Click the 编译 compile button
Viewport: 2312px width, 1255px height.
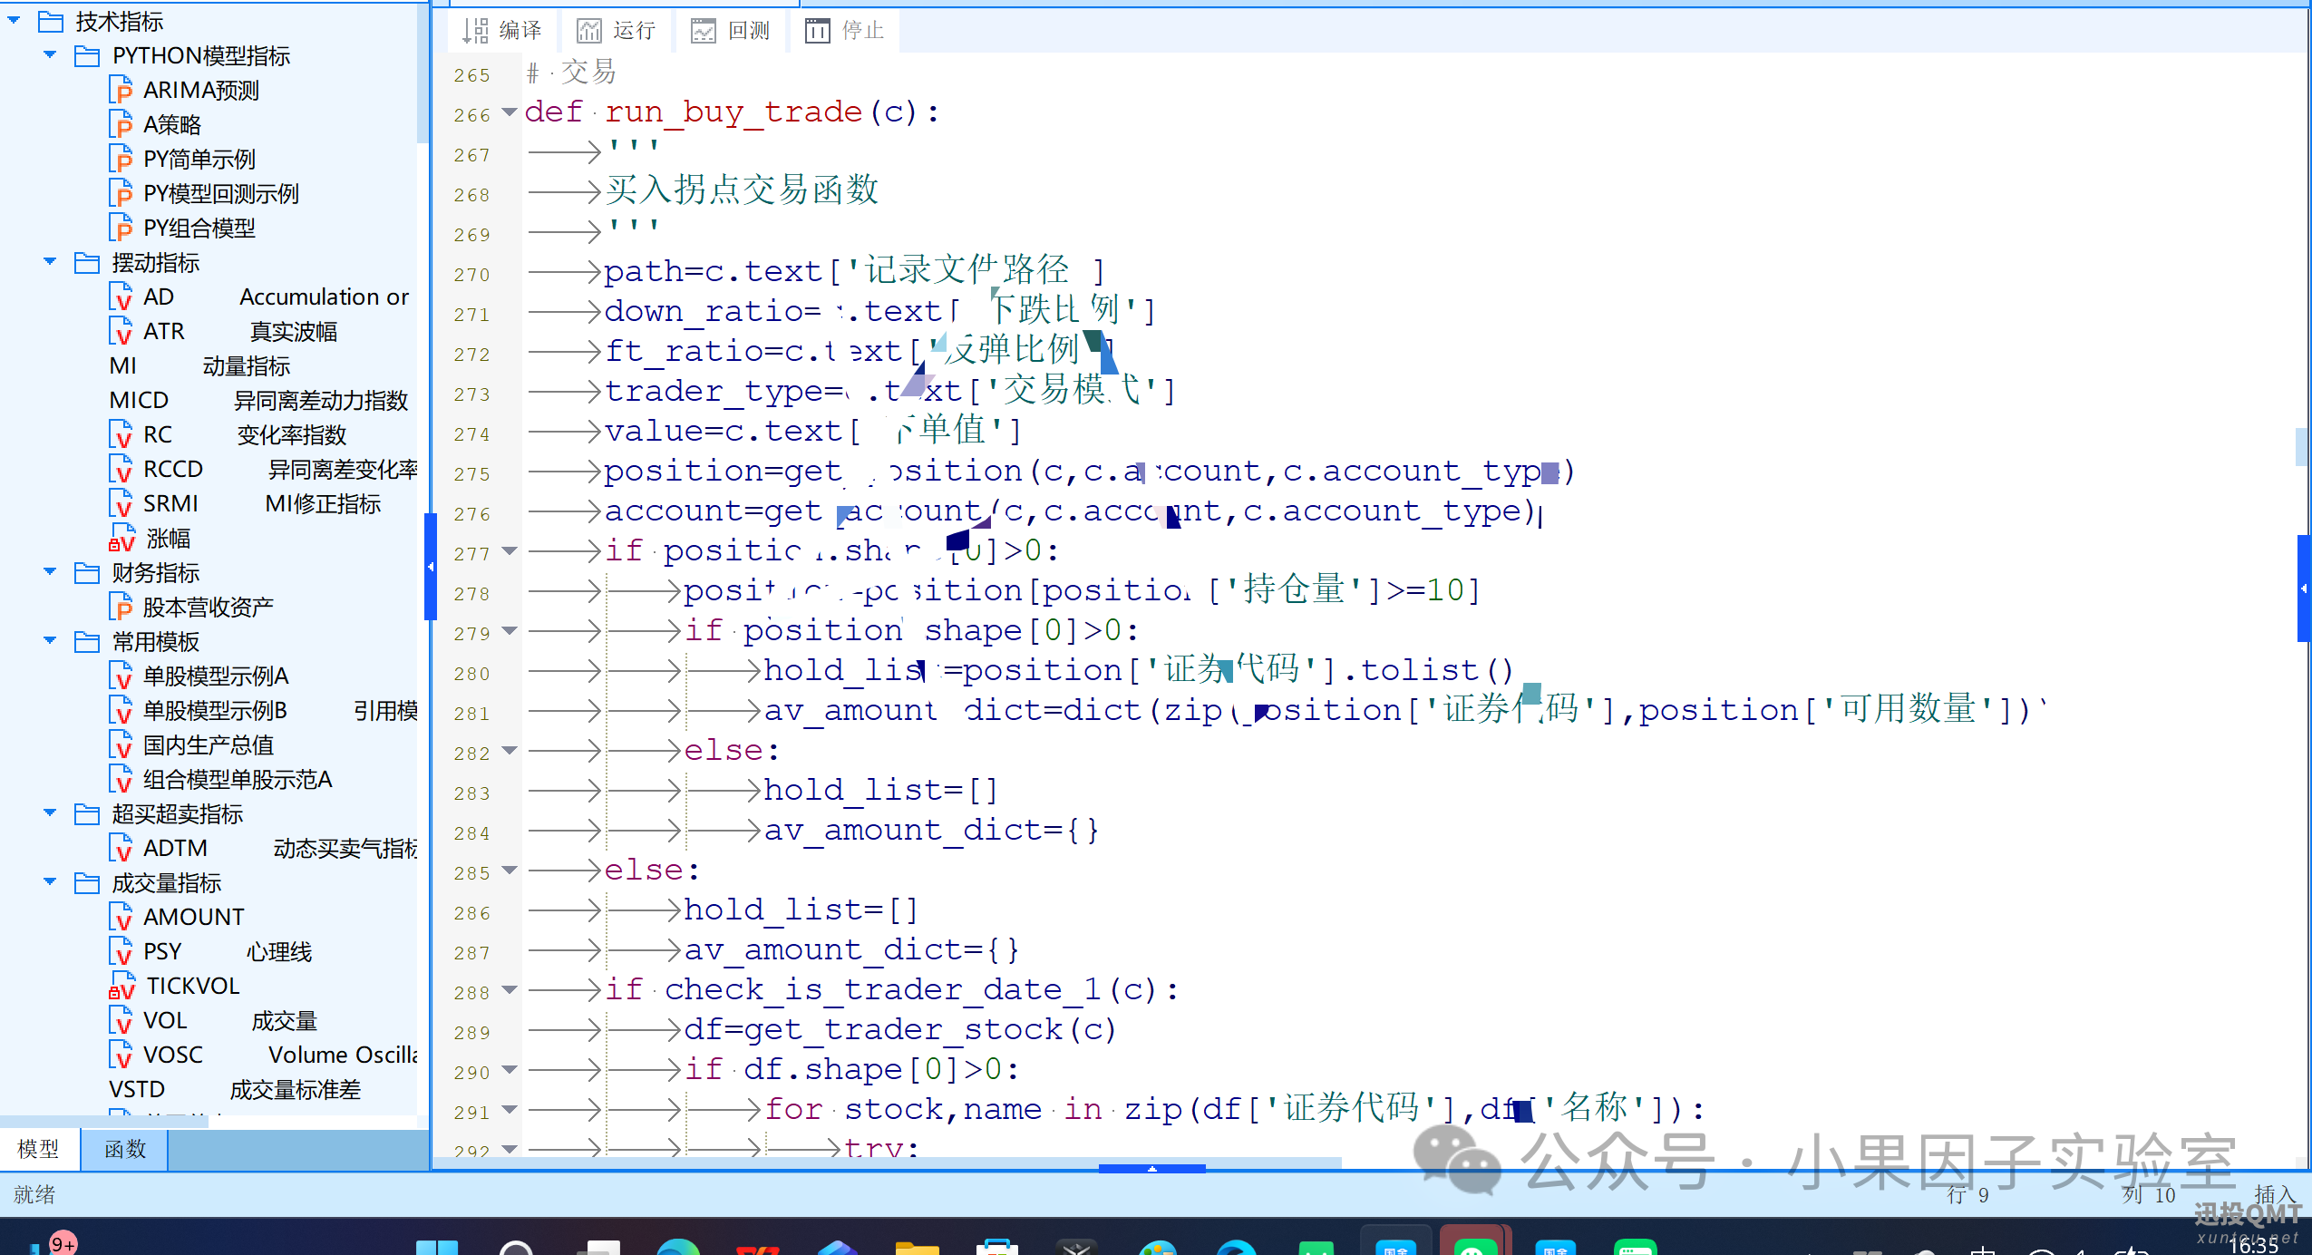tap(501, 31)
